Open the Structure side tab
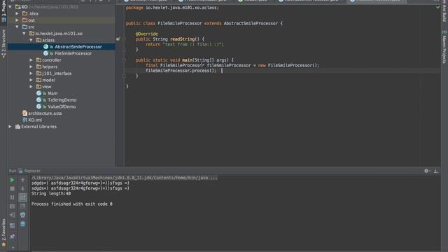Viewport: 448px width, 252px height. 3,43
